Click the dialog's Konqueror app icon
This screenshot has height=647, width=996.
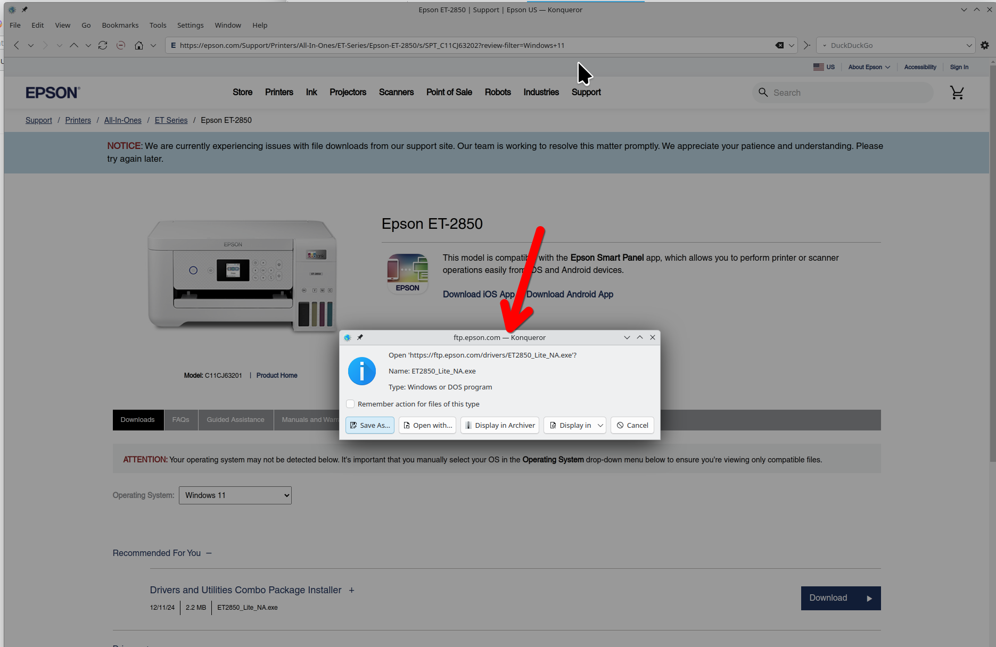point(348,337)
